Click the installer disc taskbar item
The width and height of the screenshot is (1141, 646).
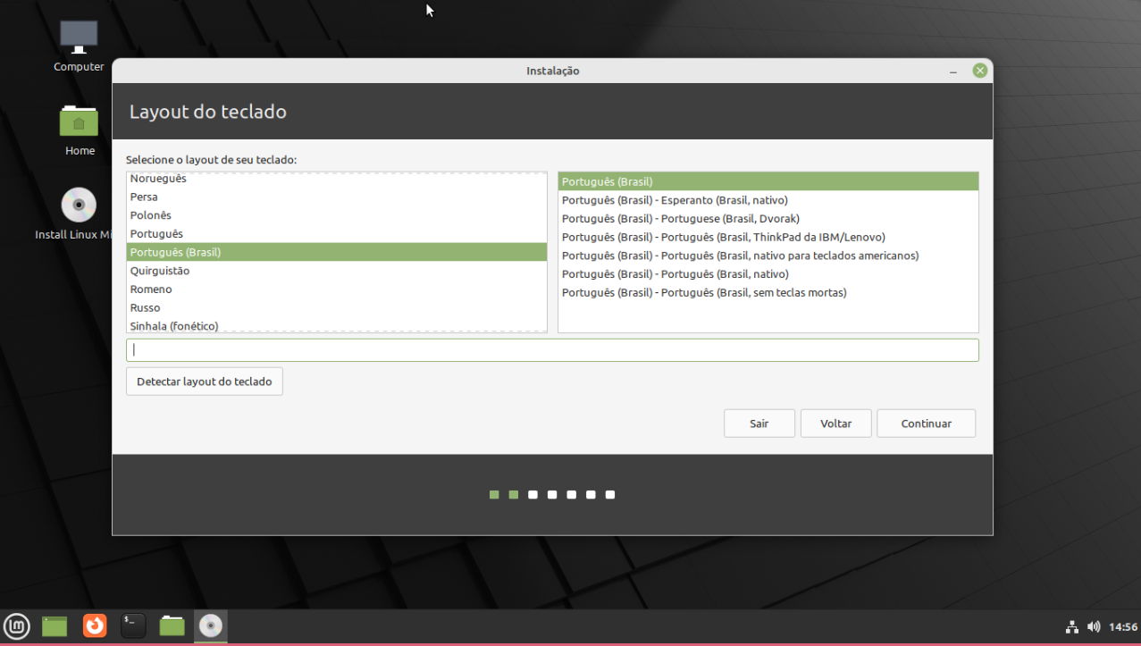coord(211,625)
